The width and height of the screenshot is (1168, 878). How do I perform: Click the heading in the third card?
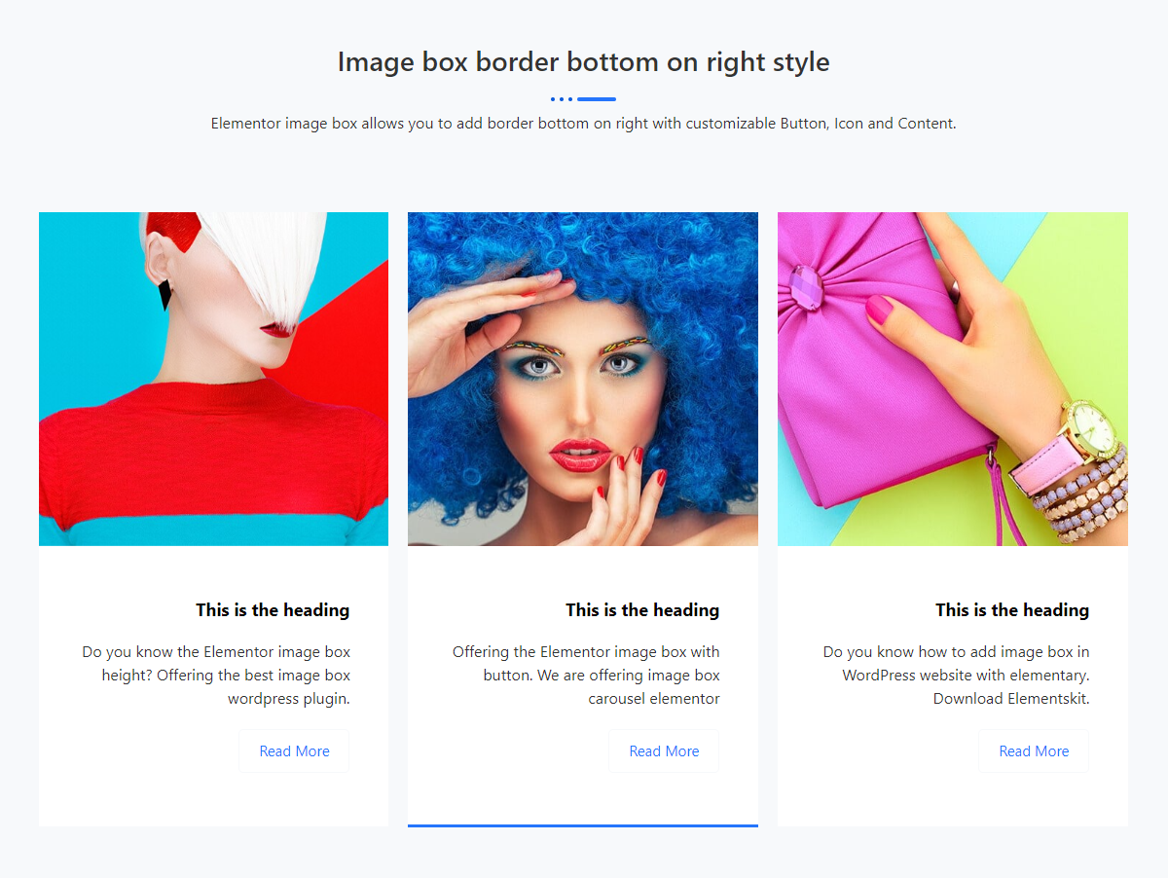tap(1012, 610)
